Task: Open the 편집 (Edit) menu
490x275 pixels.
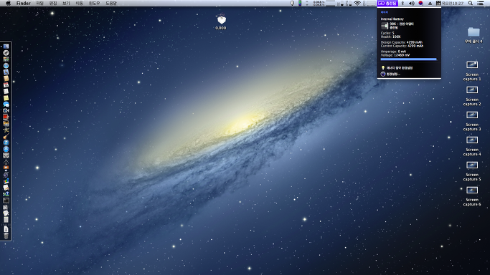Action: tap(53, 3)
